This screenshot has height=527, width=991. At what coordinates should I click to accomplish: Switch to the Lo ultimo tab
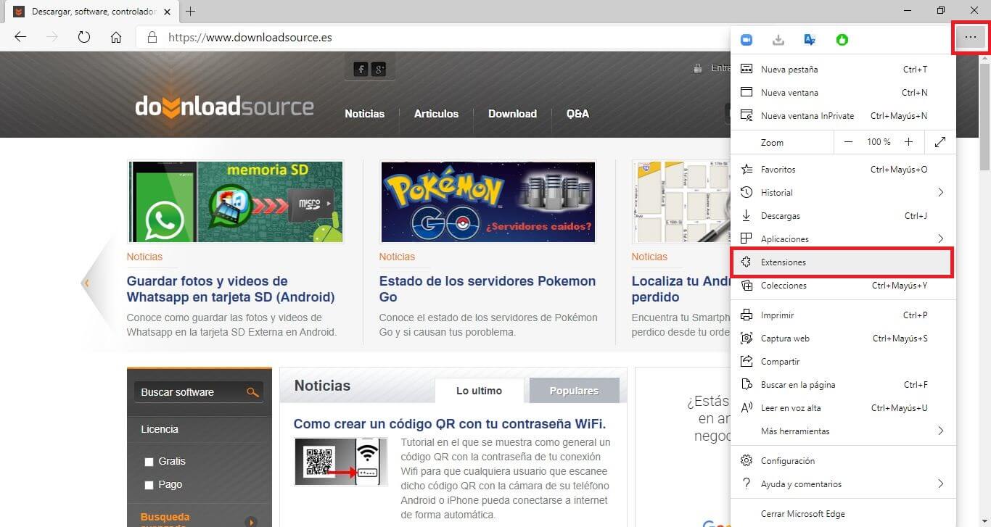(x=479, y=391)
